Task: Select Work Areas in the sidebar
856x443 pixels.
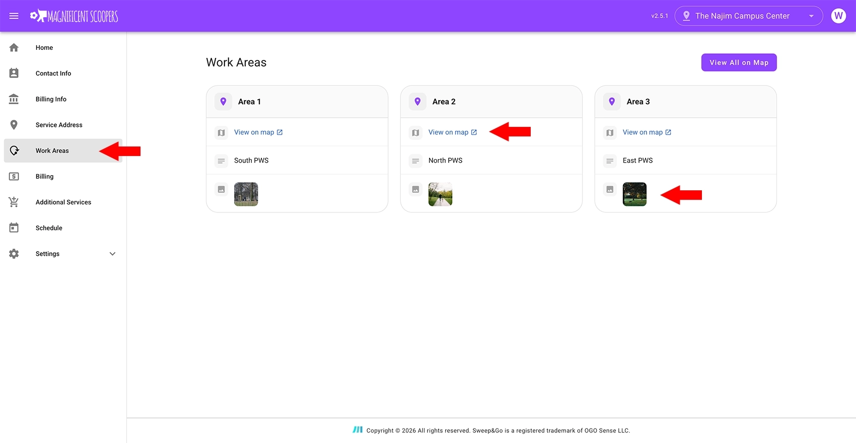Action: (52, 151)
